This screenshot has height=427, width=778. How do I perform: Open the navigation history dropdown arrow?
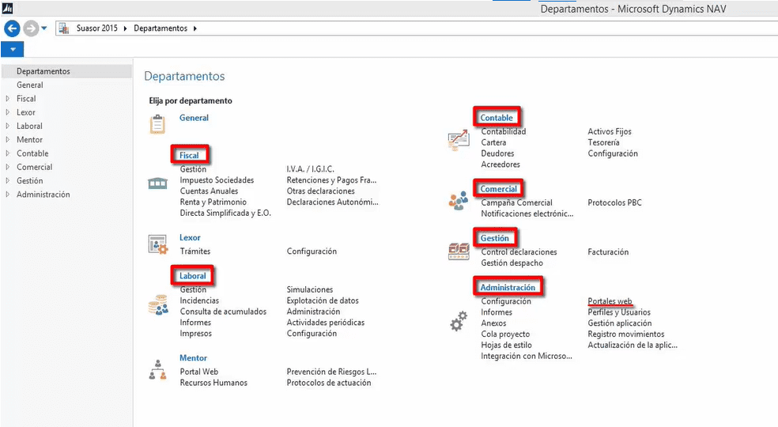(44, 28)
